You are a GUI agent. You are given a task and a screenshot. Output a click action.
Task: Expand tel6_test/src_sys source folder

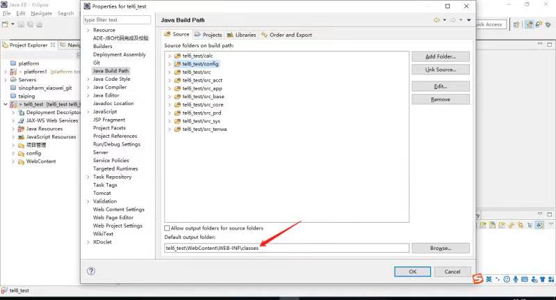click(170, 121)
